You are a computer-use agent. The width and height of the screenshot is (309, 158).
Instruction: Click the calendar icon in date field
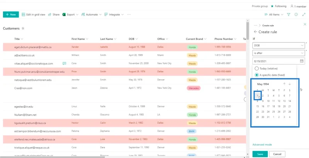pyautogui.click(x=302, y=61)
